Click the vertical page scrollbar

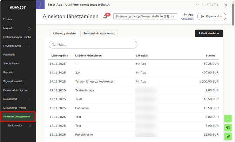click(233, 14)
